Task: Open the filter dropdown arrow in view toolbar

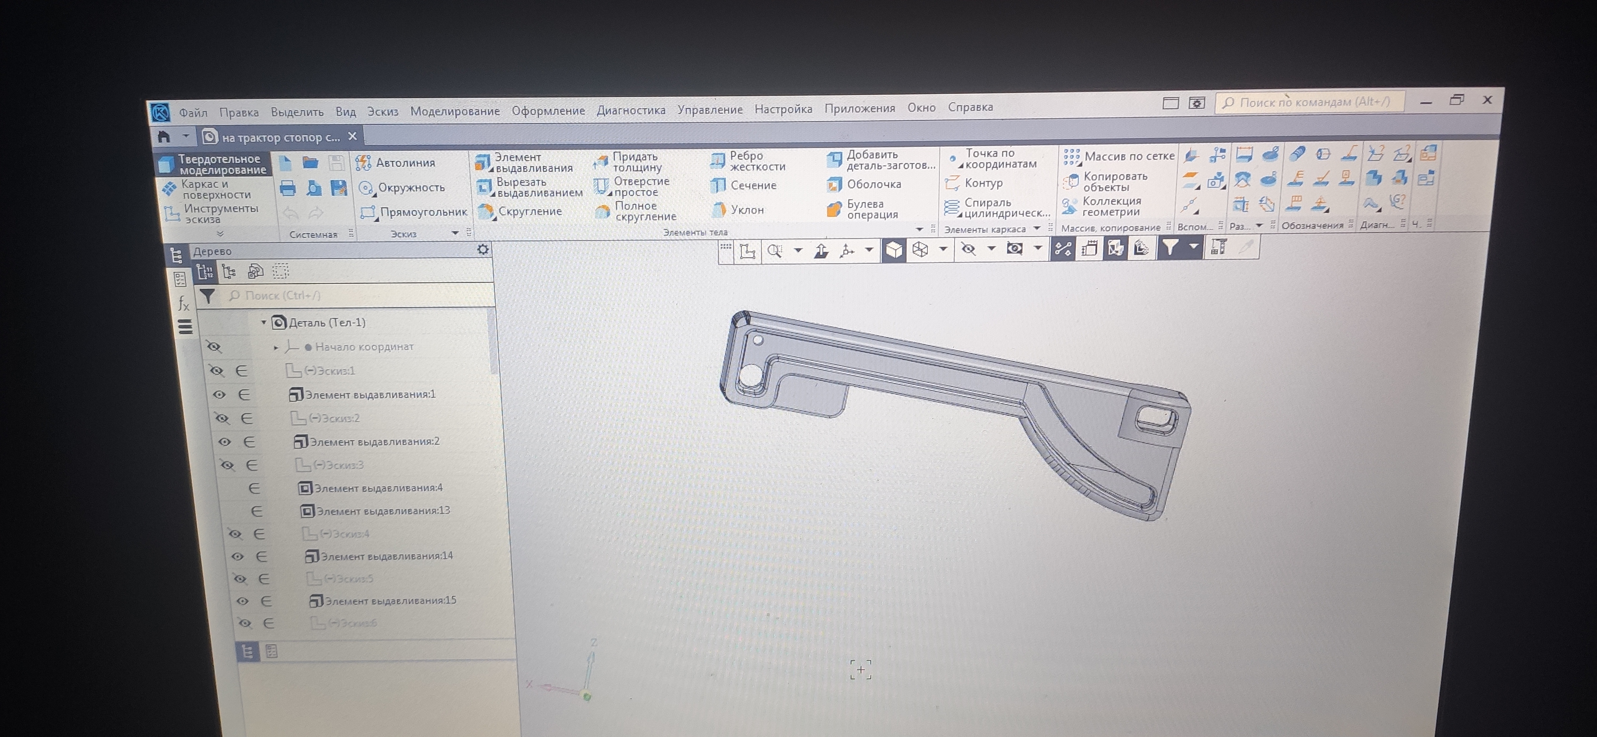Action: click(x=1194, y=247)
